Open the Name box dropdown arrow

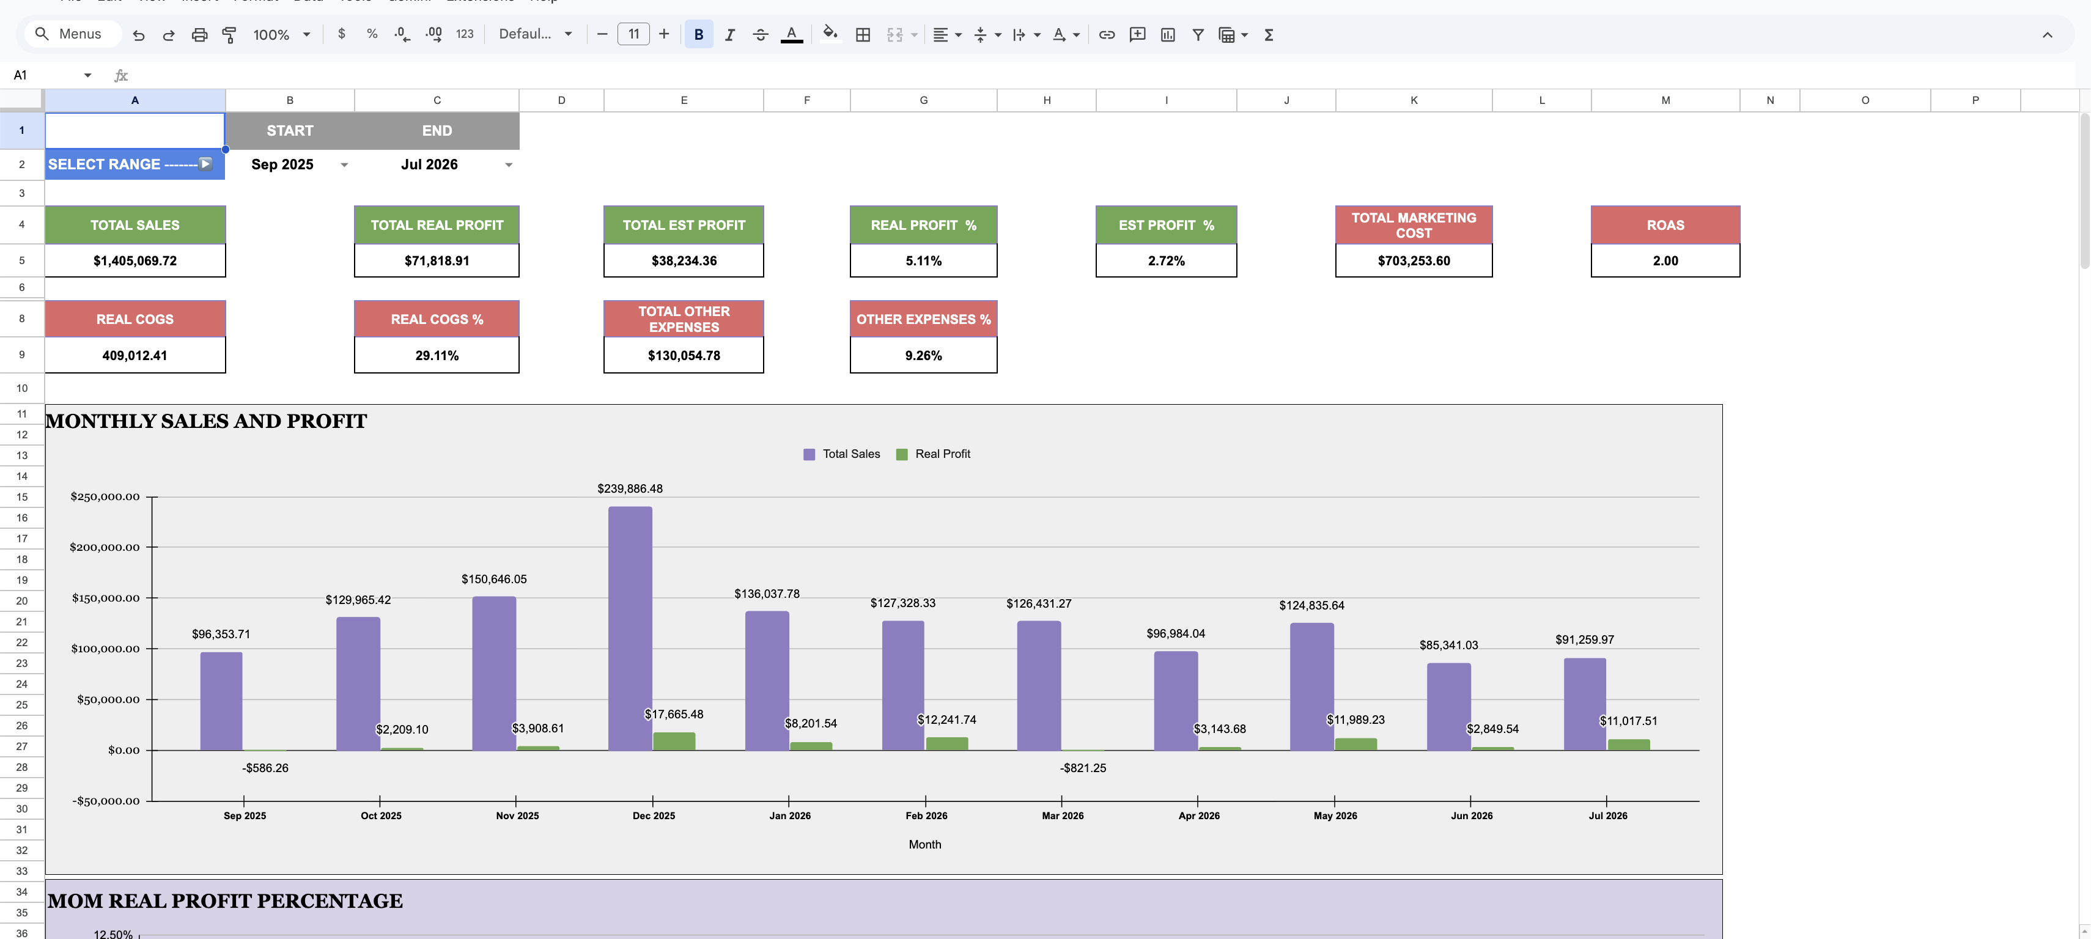click(87, 75)
